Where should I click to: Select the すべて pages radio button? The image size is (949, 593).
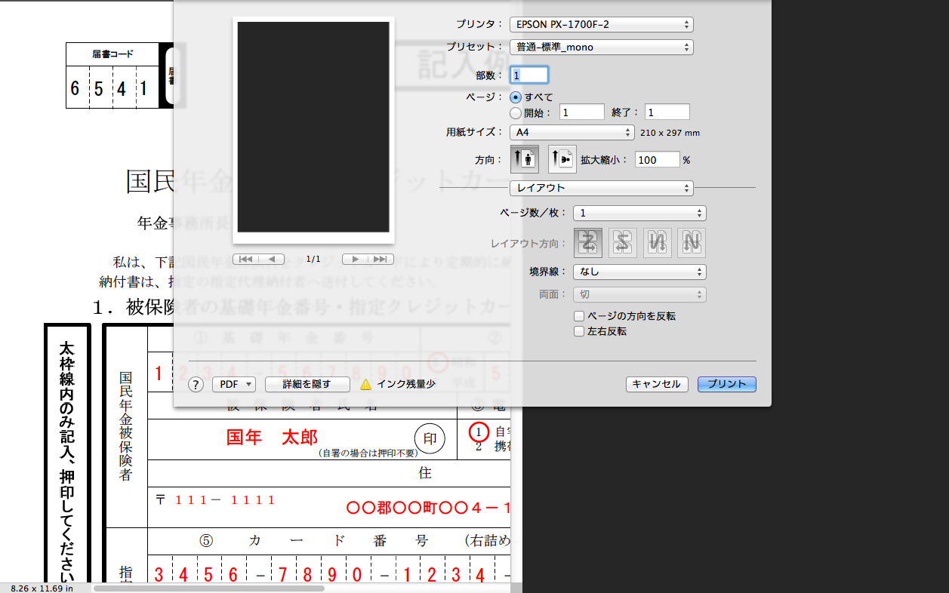click(x=516, y=97)
